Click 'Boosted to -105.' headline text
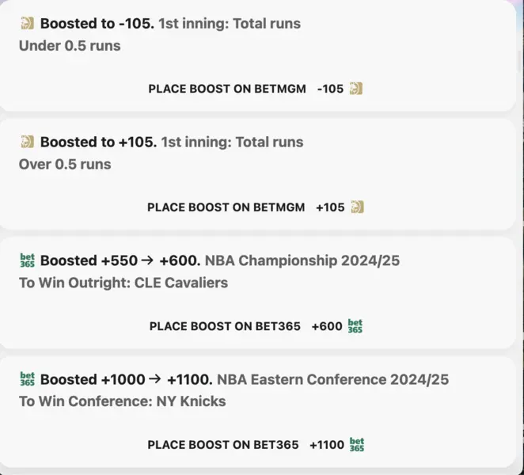Image resolution: width=524 pixels, height=475 pixels. coord(97,24)
